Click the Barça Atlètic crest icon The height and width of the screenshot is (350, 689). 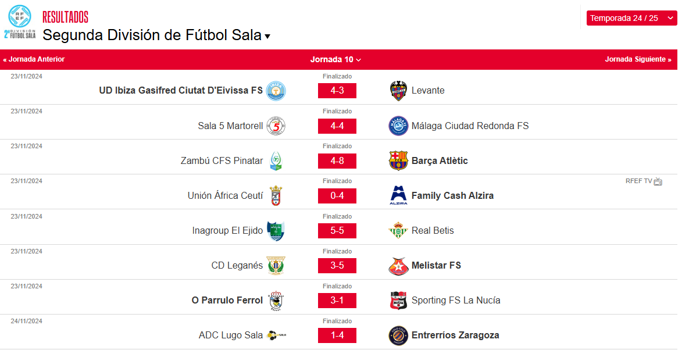pyautogui.click(x=398, y=160)
